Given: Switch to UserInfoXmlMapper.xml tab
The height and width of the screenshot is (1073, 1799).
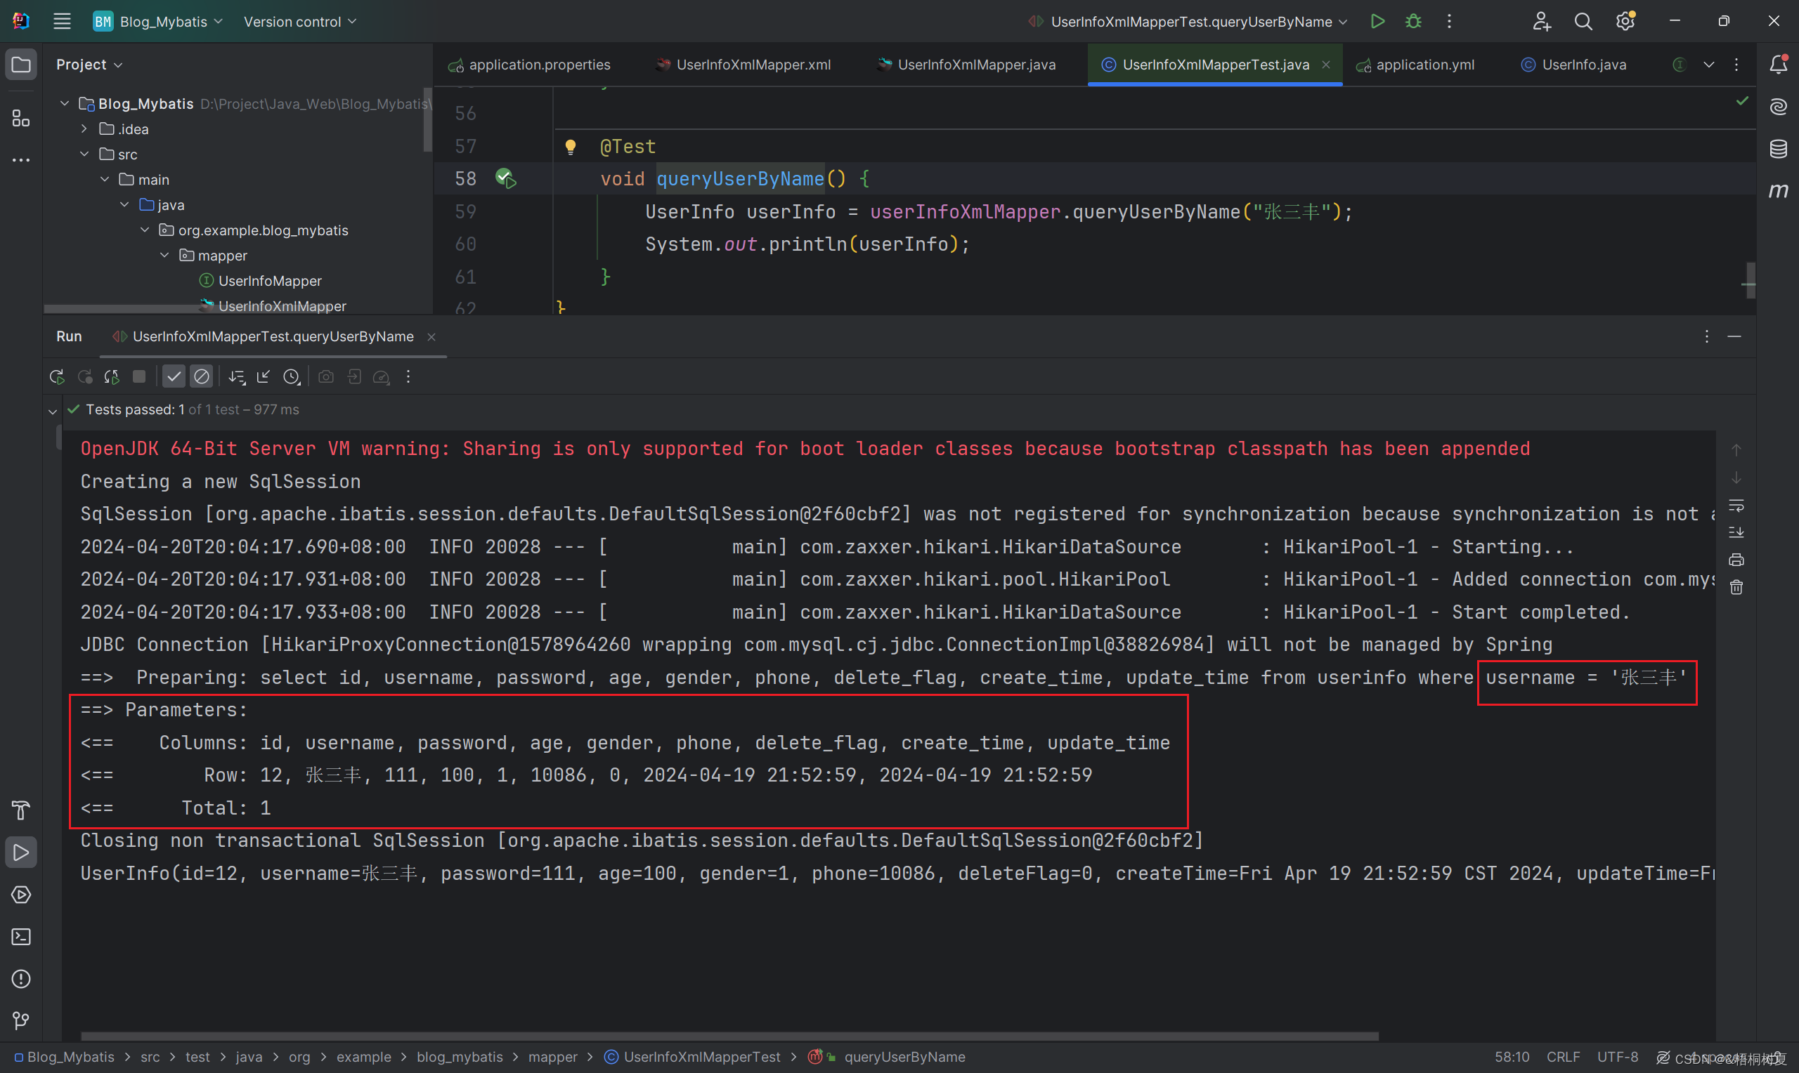Looking at the screenshot, I should pyautogui.click(x=743, y=65).
